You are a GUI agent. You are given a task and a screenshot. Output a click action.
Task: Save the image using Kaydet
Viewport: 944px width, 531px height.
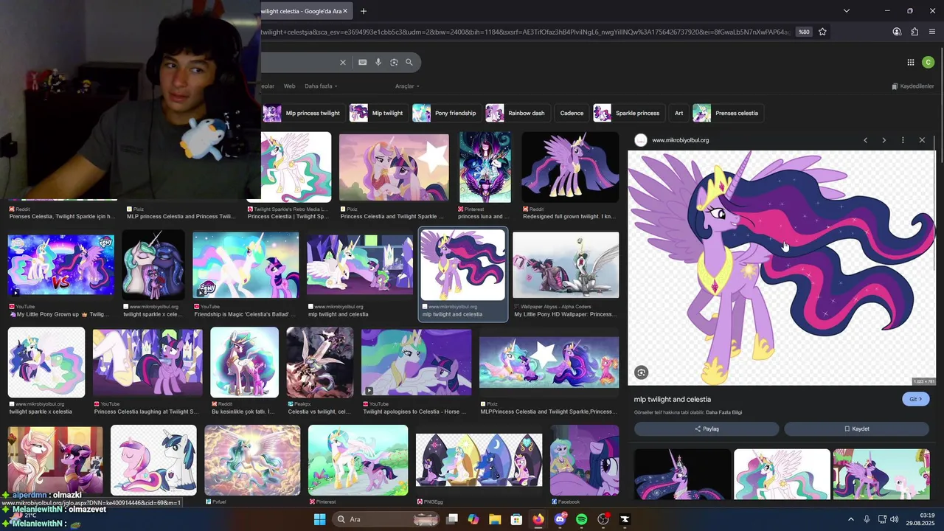(856, 428)
